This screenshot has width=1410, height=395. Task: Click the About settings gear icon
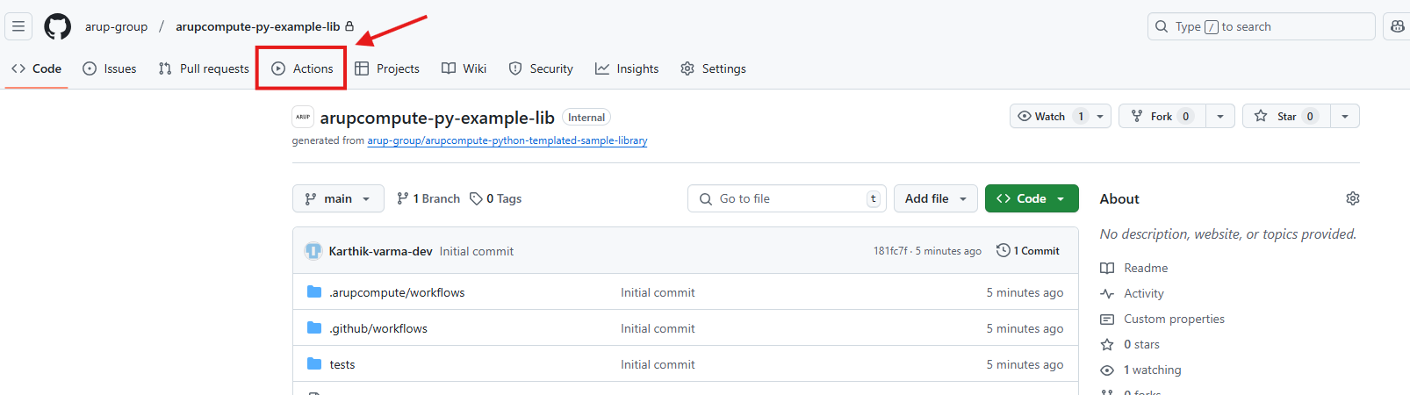[x=1352, y=198]
